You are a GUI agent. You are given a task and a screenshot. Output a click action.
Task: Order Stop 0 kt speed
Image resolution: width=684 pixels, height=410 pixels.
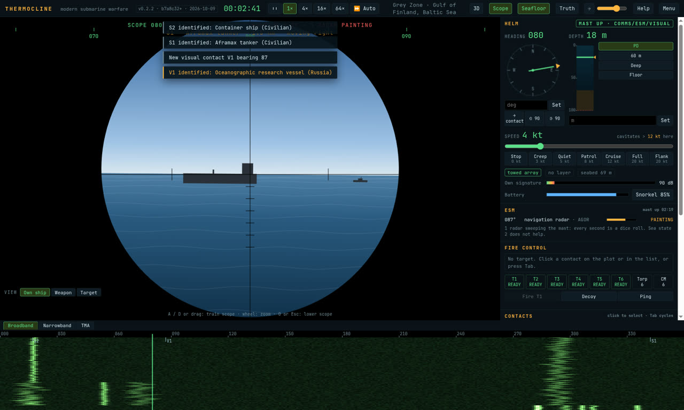click(x=516, y=159)
